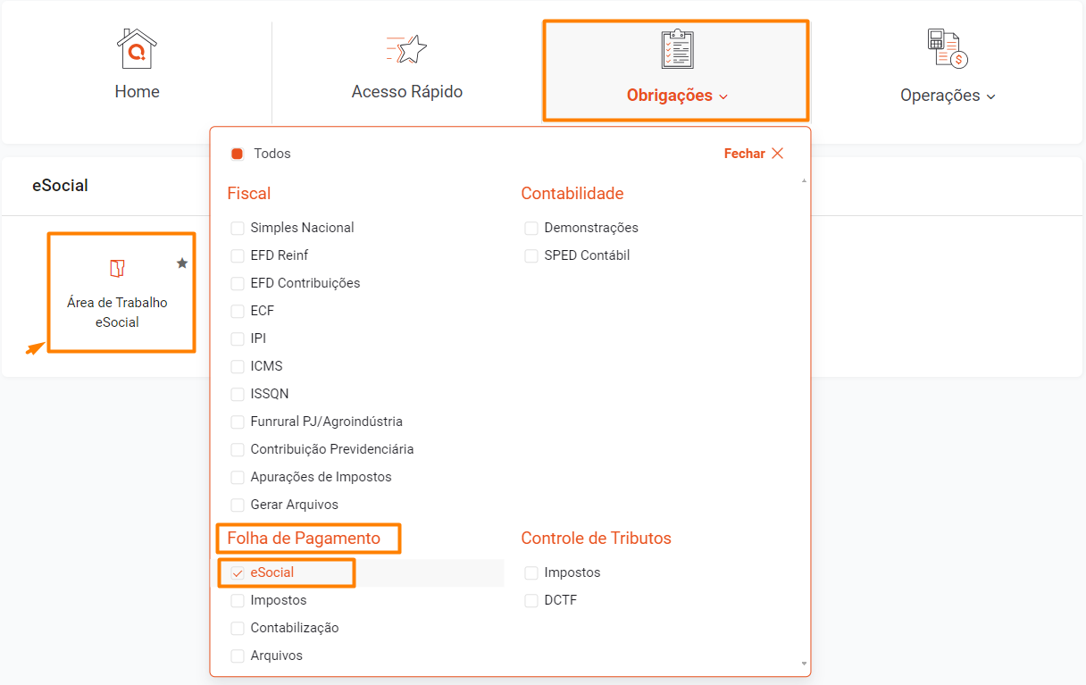
Task: Check the Contabilização checkbox
Action: click(238, 628)
